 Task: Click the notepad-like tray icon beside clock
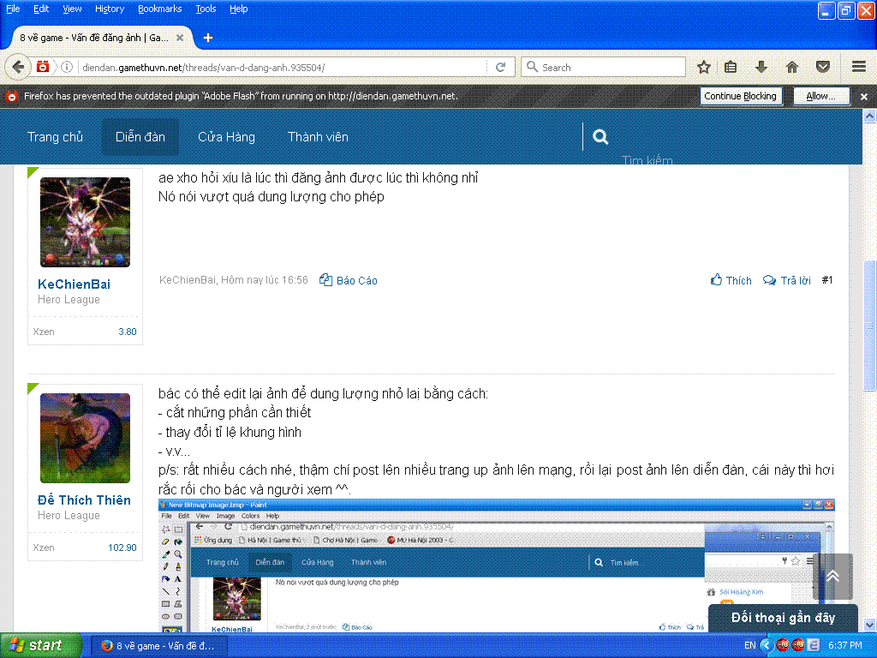coord(814,645)
